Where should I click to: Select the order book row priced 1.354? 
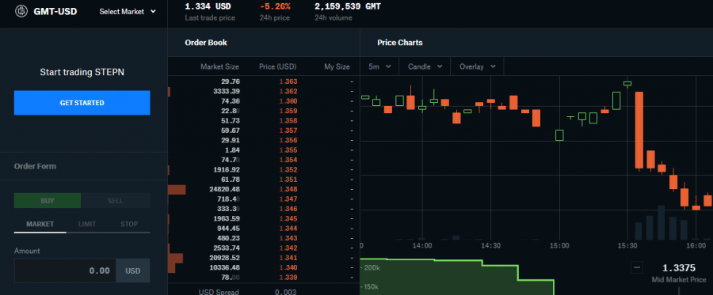tap(264, 160)
